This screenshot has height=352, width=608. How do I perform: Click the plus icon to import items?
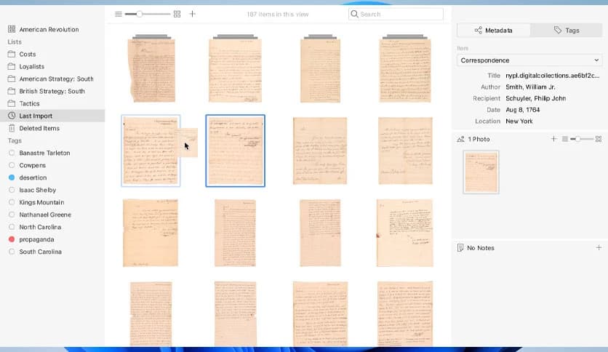click(192, 14)
